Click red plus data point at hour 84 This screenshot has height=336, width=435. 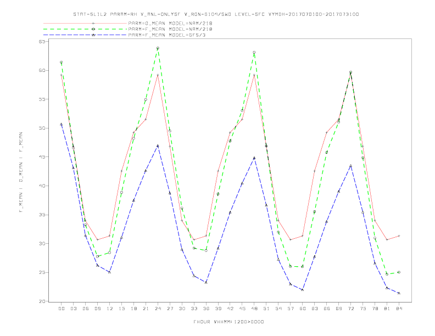pos(399,236)
